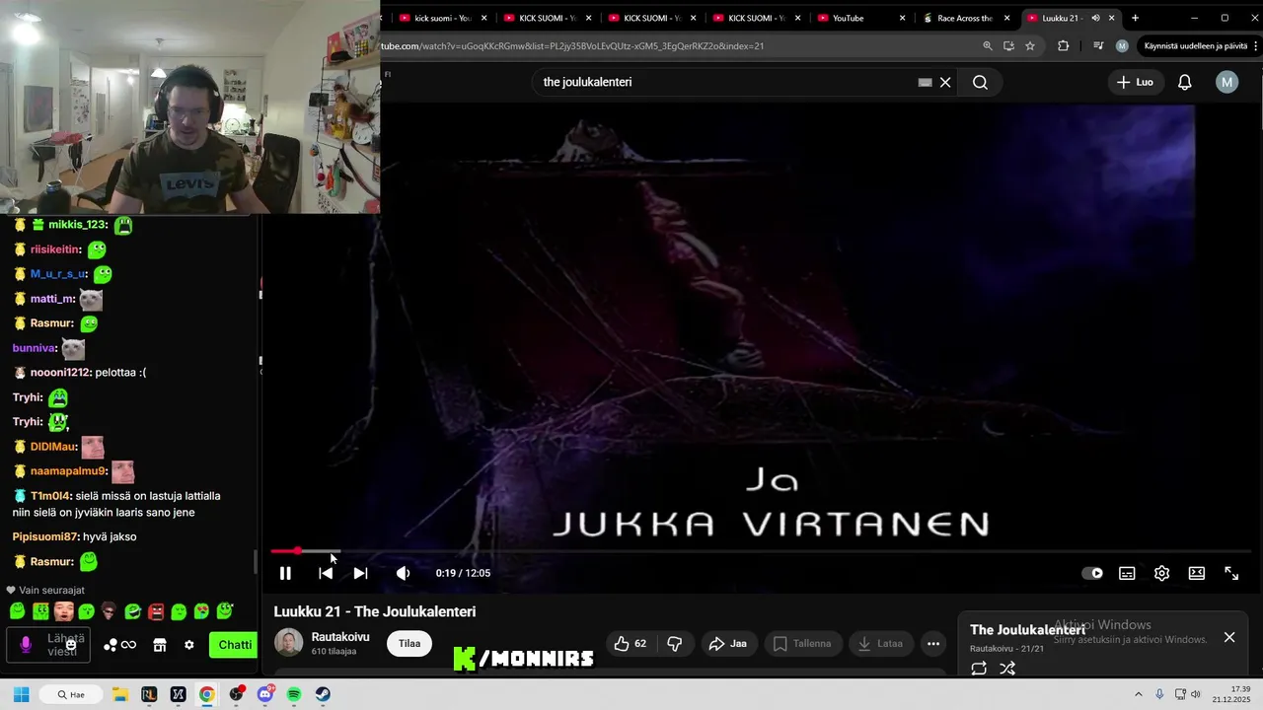Share the video with the Jaa button
Viewport: 1263px width, 710px height.
[728, 644]
